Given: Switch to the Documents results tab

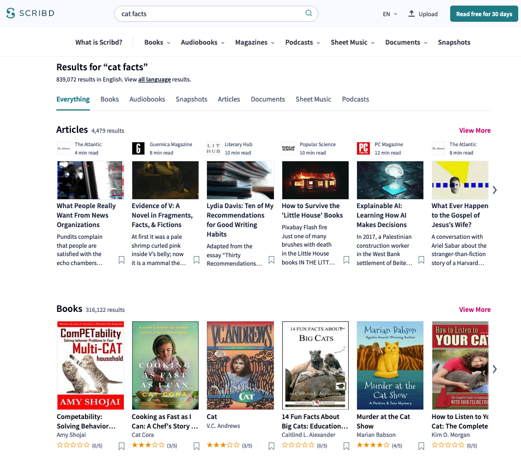Looking at the screenshot, I should click(x=268, y=99).
